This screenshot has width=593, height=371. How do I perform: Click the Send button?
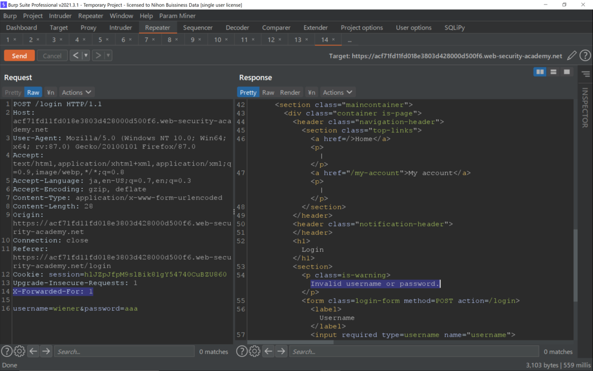[x=19, y=56]
